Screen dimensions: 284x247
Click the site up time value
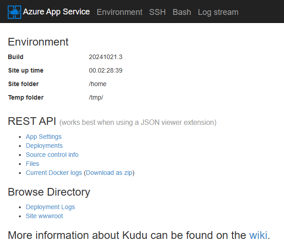[106, 70]
